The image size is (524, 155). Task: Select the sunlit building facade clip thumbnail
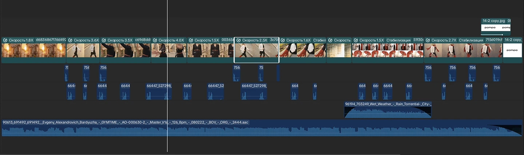(x=34, y=50)
